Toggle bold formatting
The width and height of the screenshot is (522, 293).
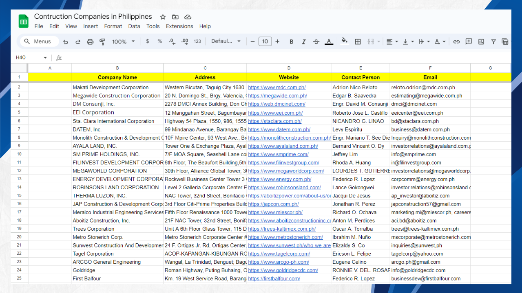coord(291,42)
